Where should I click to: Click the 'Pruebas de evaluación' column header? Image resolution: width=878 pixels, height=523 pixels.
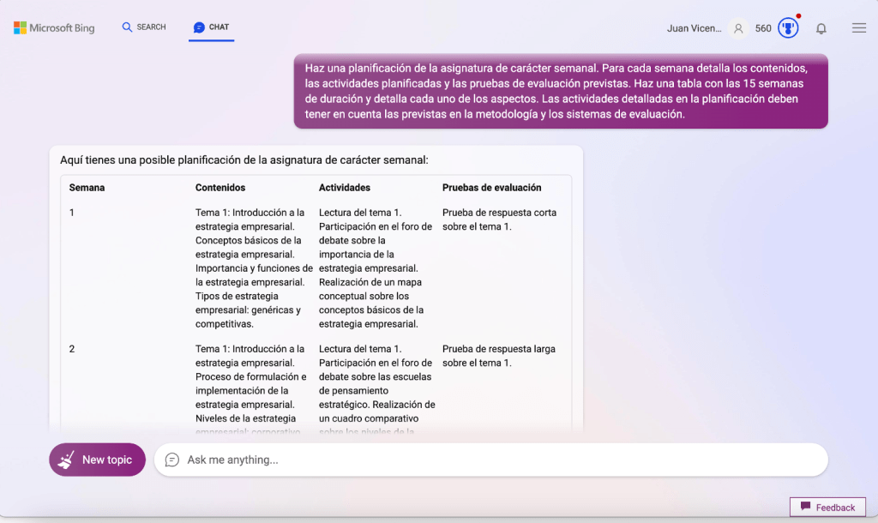pos(491,188)
